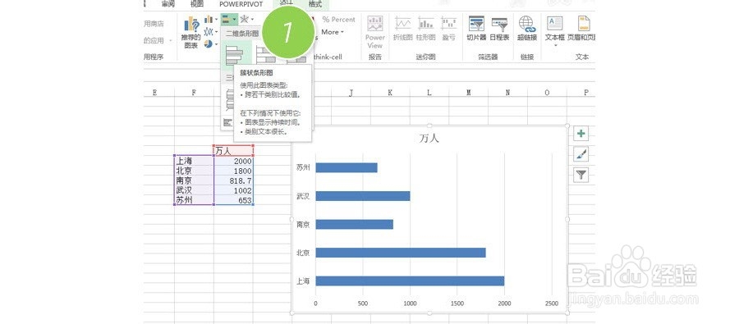
Task: Select column header M
Action: pos(469,93)
